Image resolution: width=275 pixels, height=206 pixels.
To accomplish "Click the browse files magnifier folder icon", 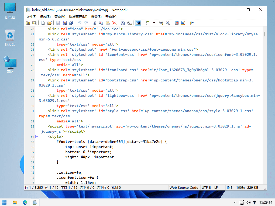I will click(x=35, y=23).
